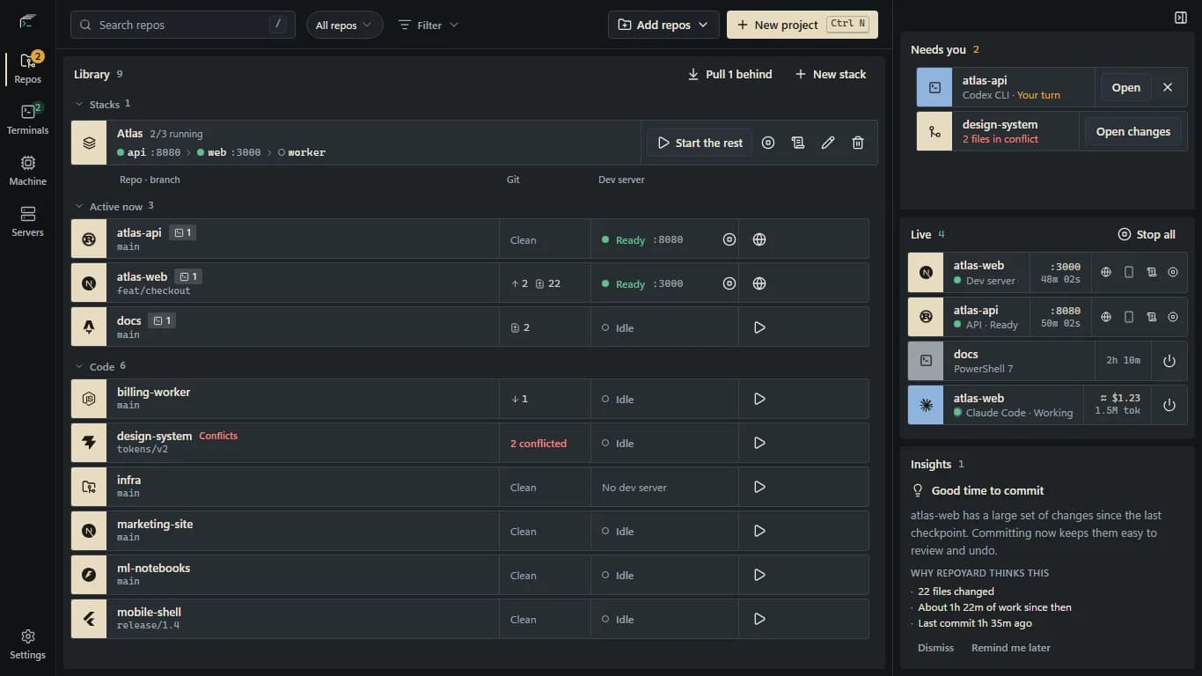Start the billing-worker dev server

coord(759,399)
